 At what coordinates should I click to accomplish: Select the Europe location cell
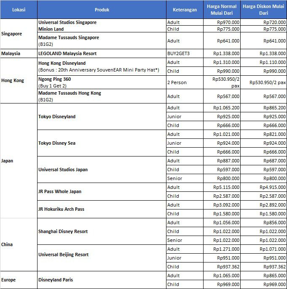[19, 280]
